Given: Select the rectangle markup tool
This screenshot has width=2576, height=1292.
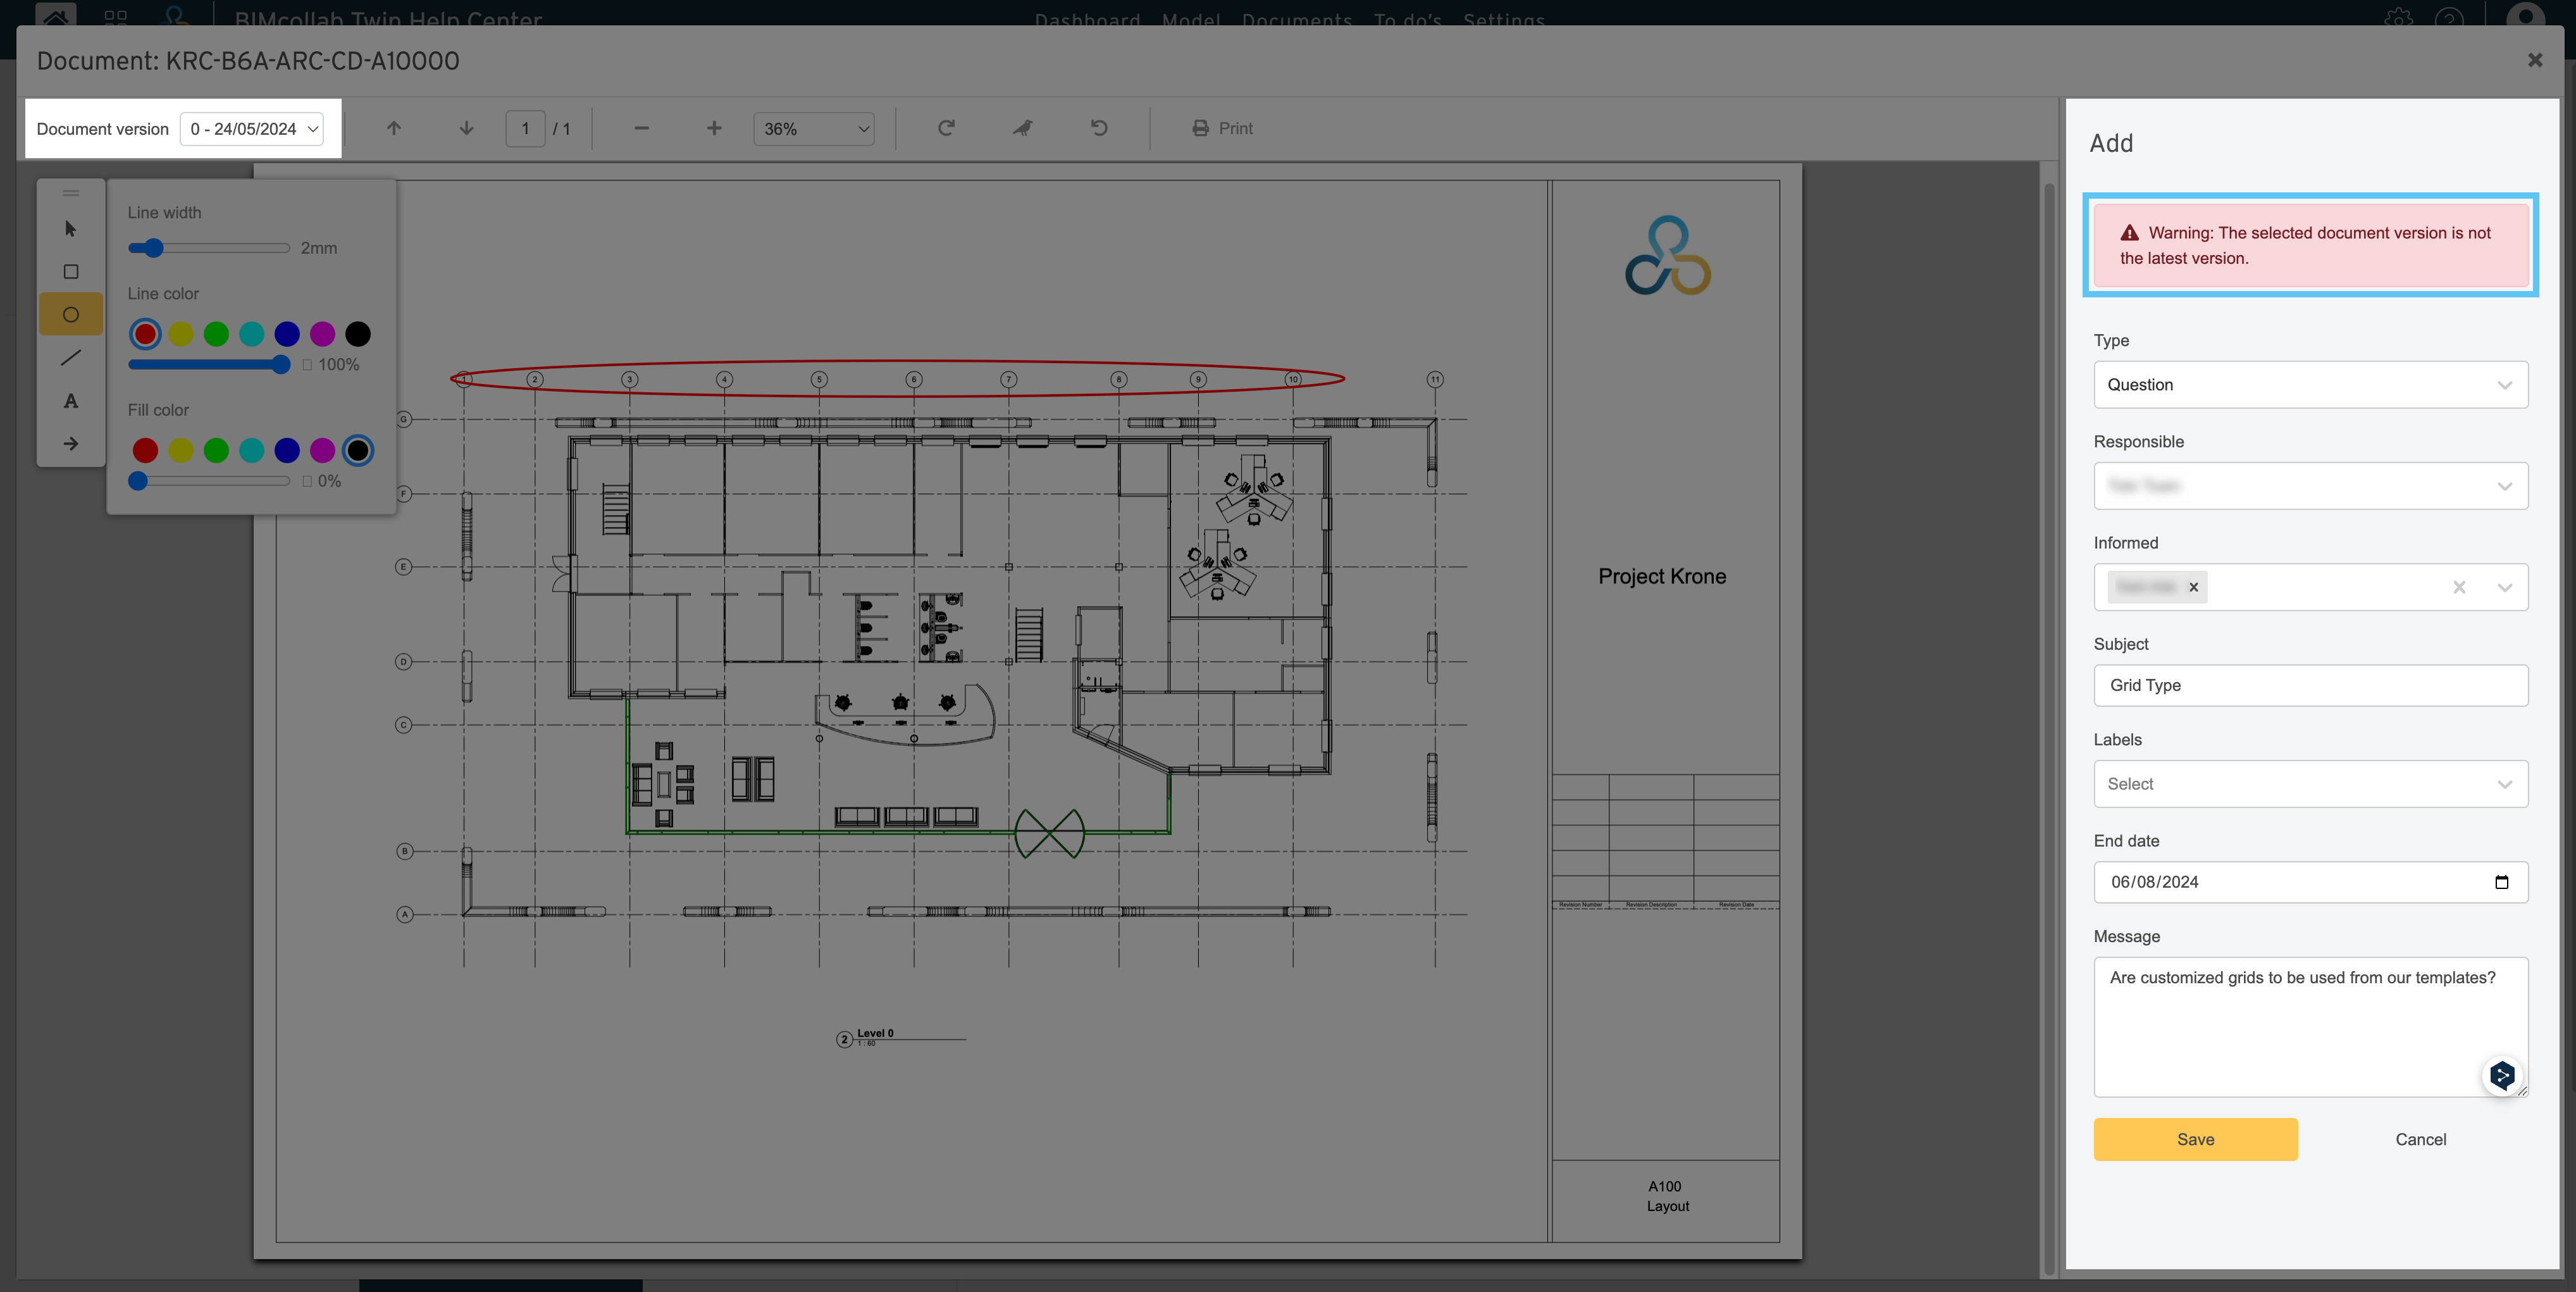Looking at the screenshot, I should point(70,272).
